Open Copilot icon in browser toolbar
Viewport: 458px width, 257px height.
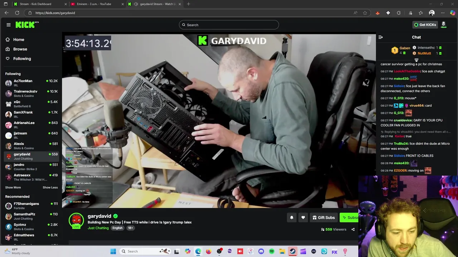pyautogui.click(x=453, y=13)
